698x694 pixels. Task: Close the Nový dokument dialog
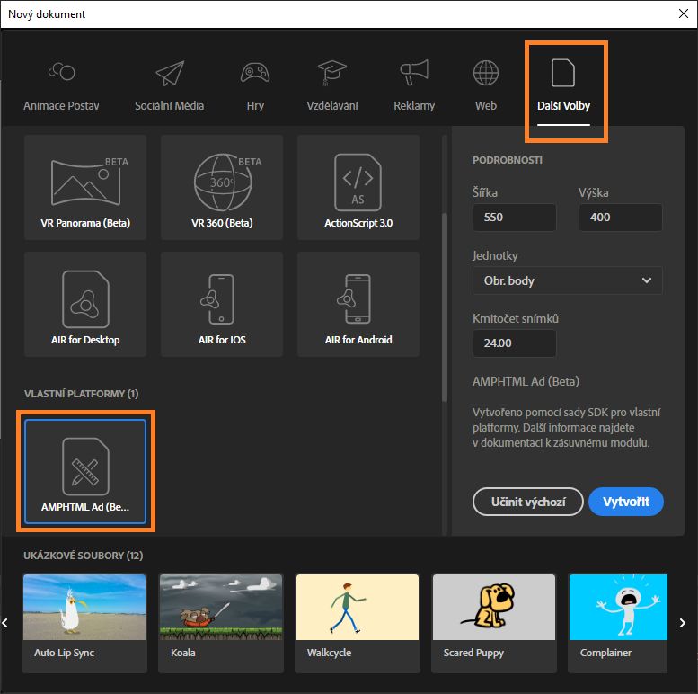coord(684,13)
